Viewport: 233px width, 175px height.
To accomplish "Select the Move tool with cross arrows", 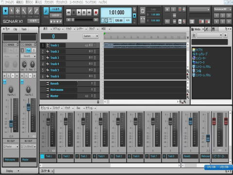I will tap(18, 11).
